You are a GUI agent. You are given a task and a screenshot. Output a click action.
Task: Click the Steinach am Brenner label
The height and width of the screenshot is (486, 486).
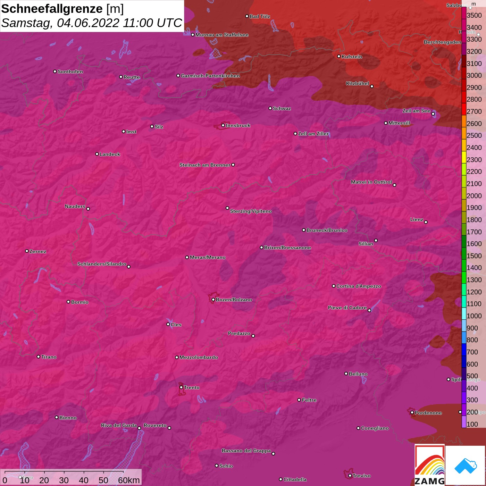click(205, 165)
